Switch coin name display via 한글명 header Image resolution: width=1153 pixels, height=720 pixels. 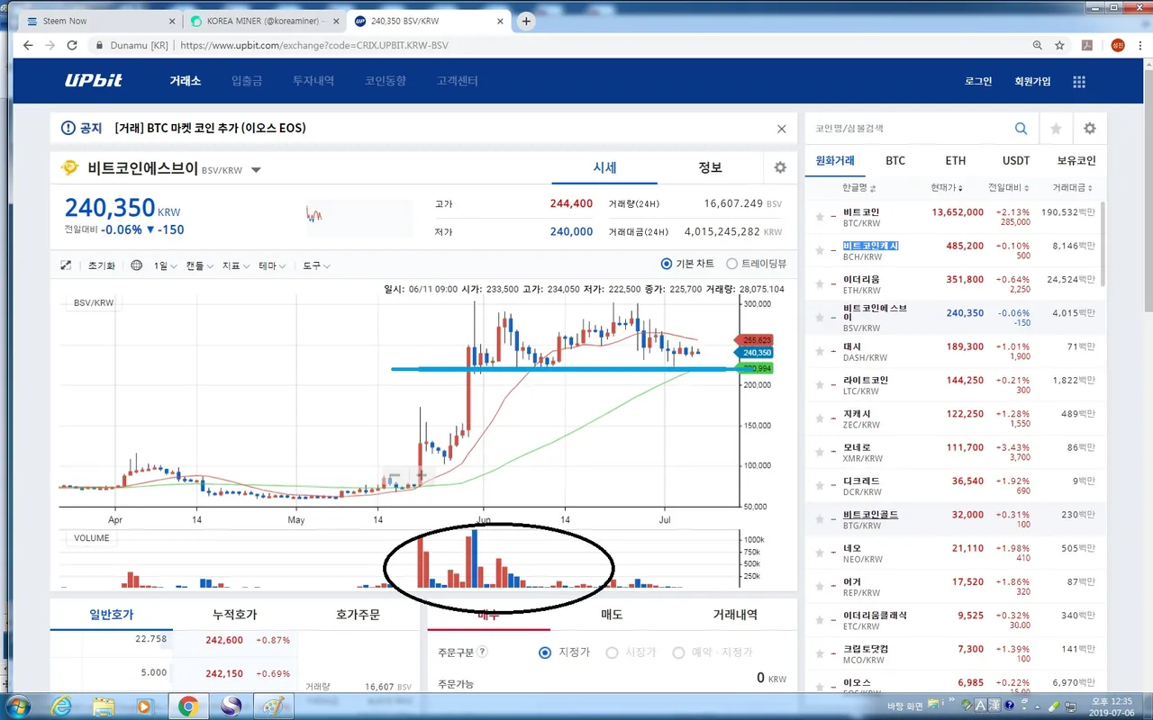(858, 188)
